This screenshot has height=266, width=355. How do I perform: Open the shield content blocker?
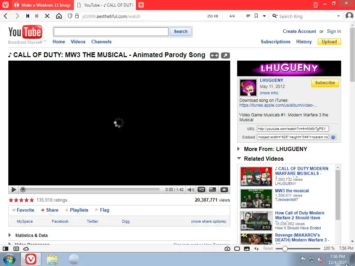click(x=70, y=16)
